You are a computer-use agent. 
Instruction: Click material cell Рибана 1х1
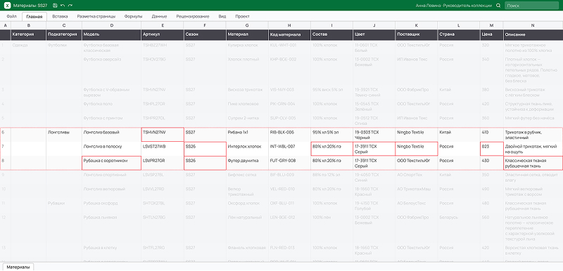[x=247, y=135]
